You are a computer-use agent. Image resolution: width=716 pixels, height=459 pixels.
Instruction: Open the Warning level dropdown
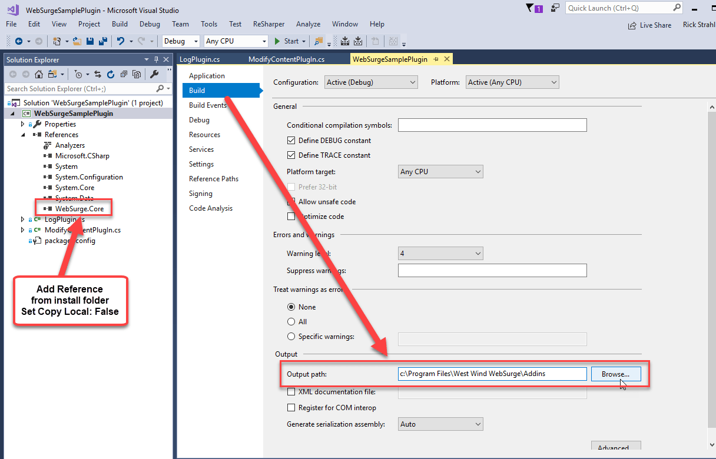click(440, 254)
